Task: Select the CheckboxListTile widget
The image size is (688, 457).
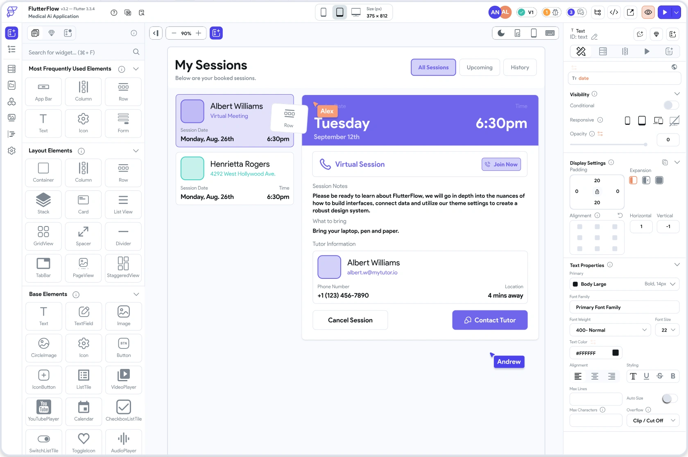Action: (124, 411)
